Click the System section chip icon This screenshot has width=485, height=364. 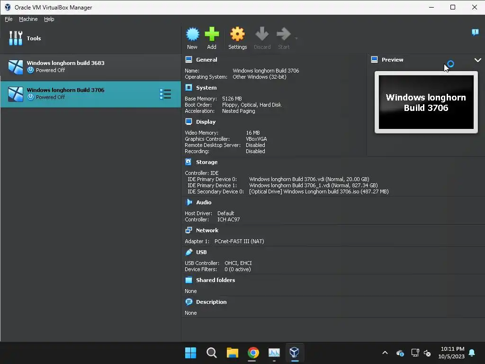(x=189, y=88)
